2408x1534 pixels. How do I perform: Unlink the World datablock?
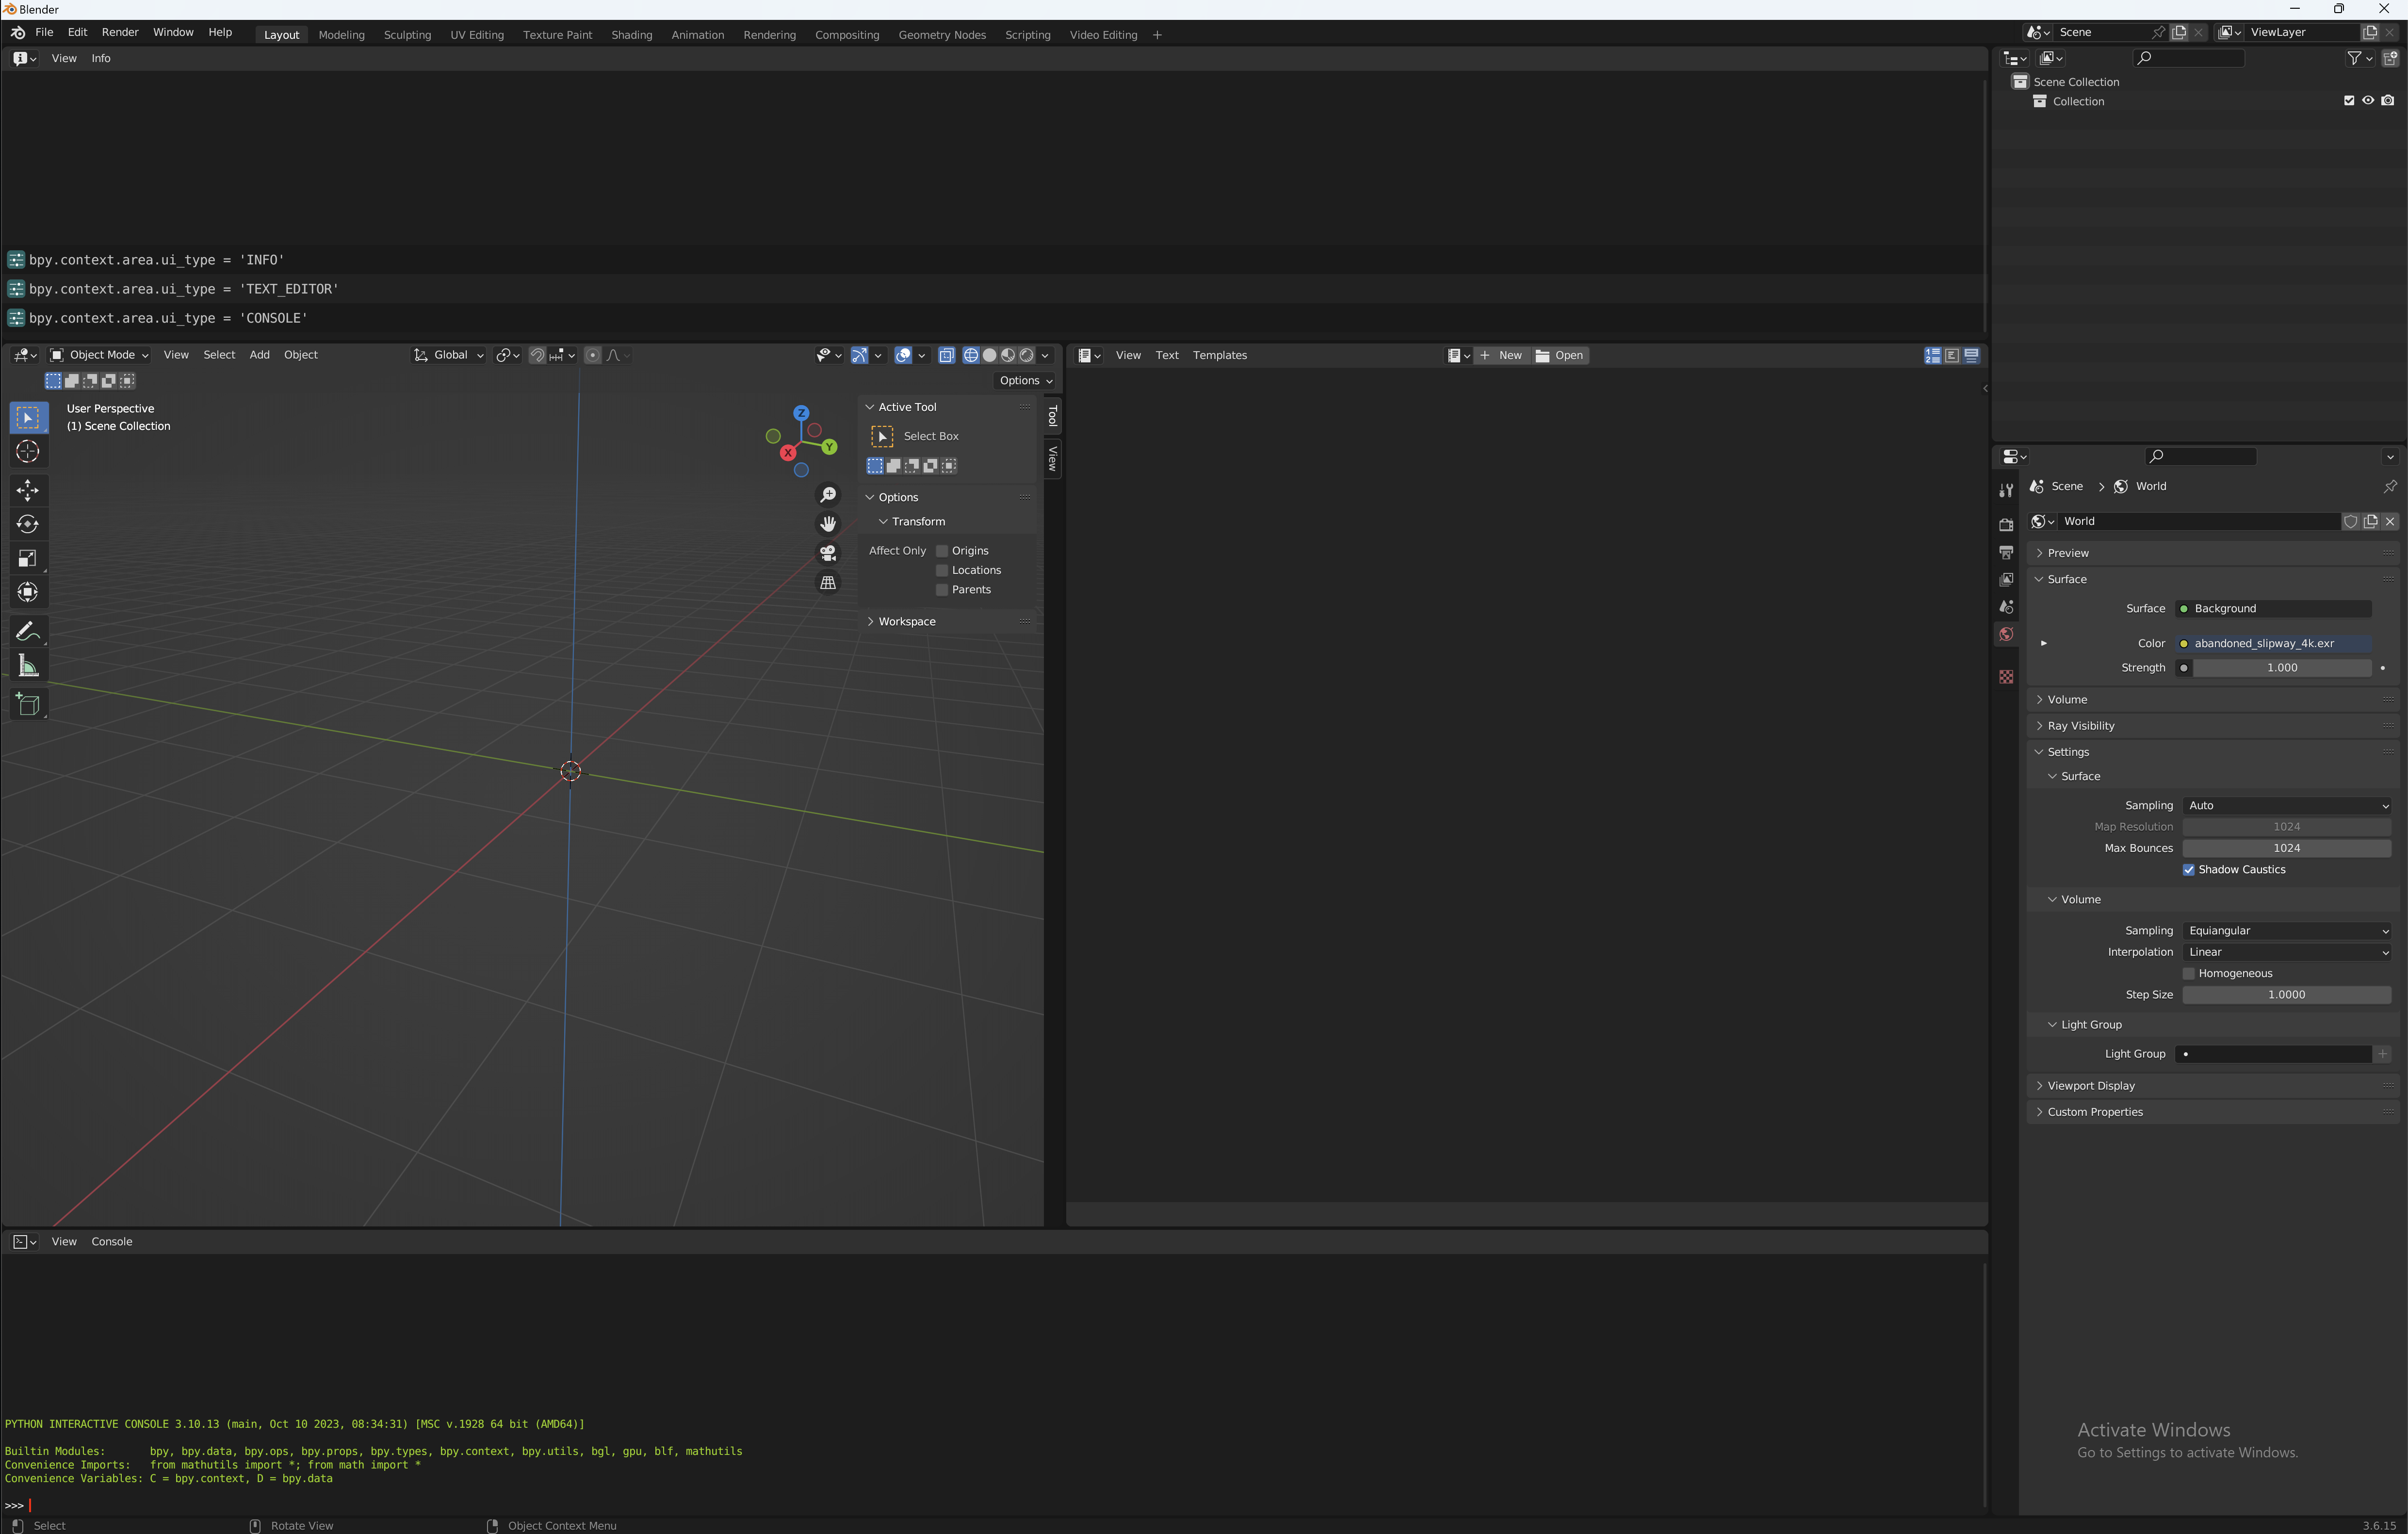tap(2390, 521)
